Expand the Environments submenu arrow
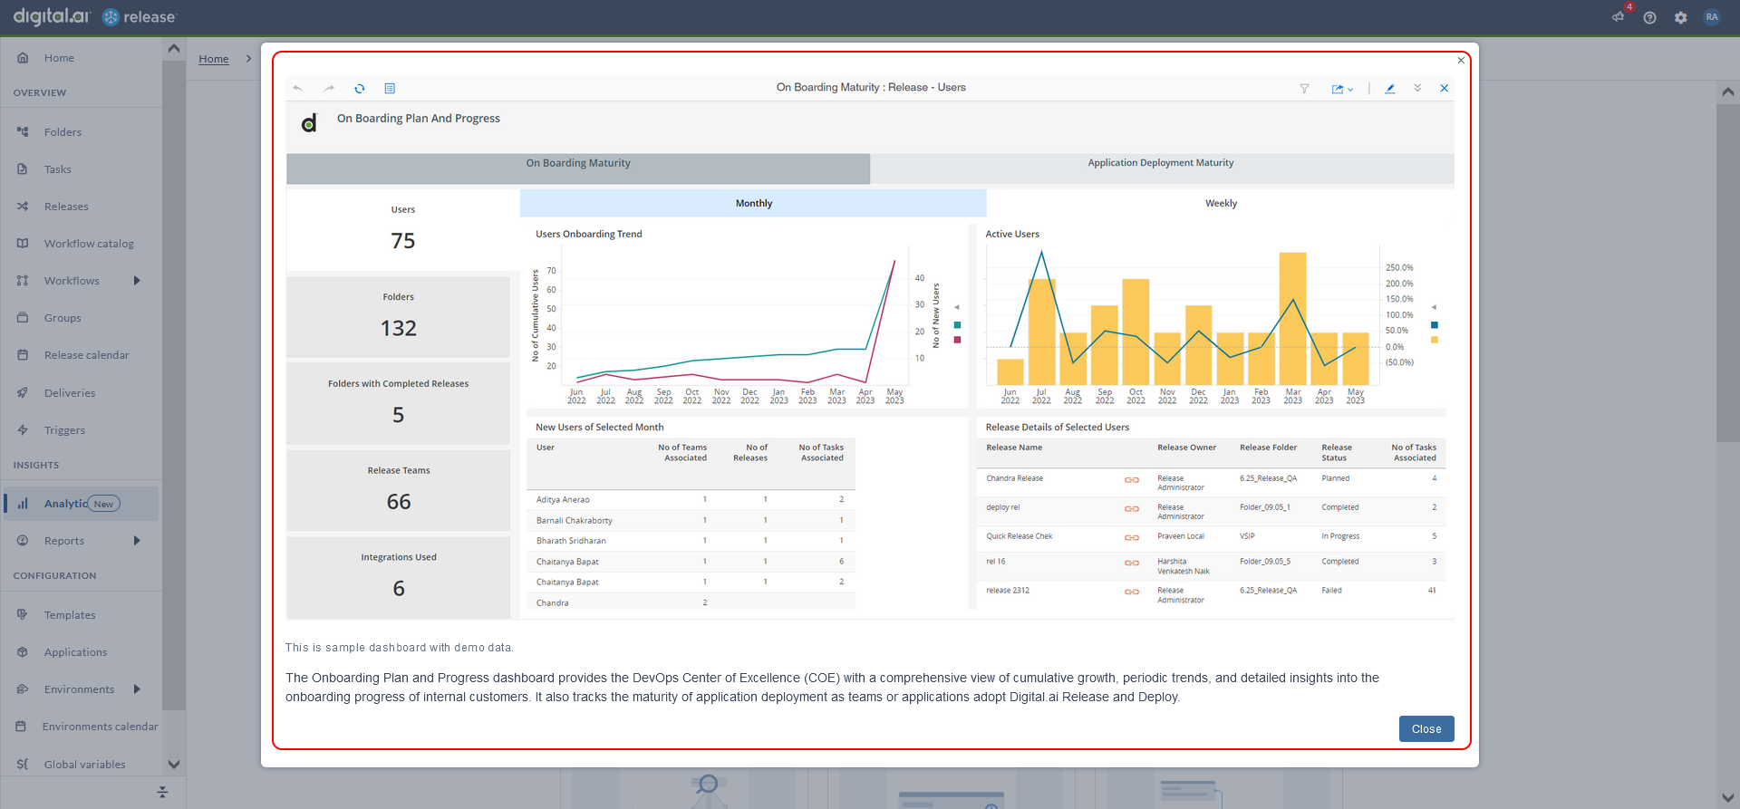The image size is (1740, 809). pyautogui.click(x=137, y=689)
